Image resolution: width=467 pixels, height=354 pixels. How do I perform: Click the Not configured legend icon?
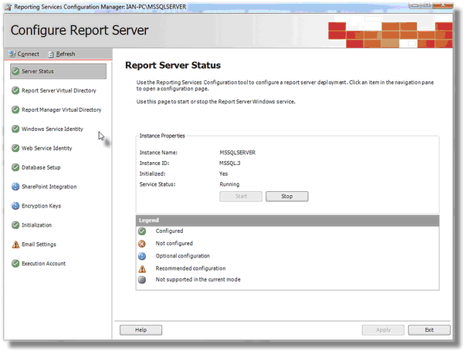coord(142,244)
